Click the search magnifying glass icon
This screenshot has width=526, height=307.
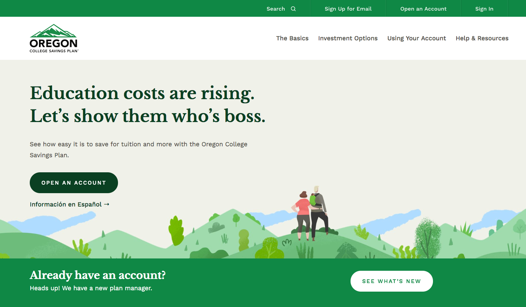click(x=293, y=9)
